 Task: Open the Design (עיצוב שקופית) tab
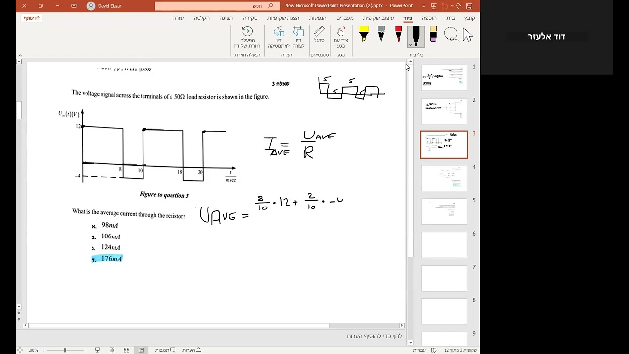pos(378,18)
